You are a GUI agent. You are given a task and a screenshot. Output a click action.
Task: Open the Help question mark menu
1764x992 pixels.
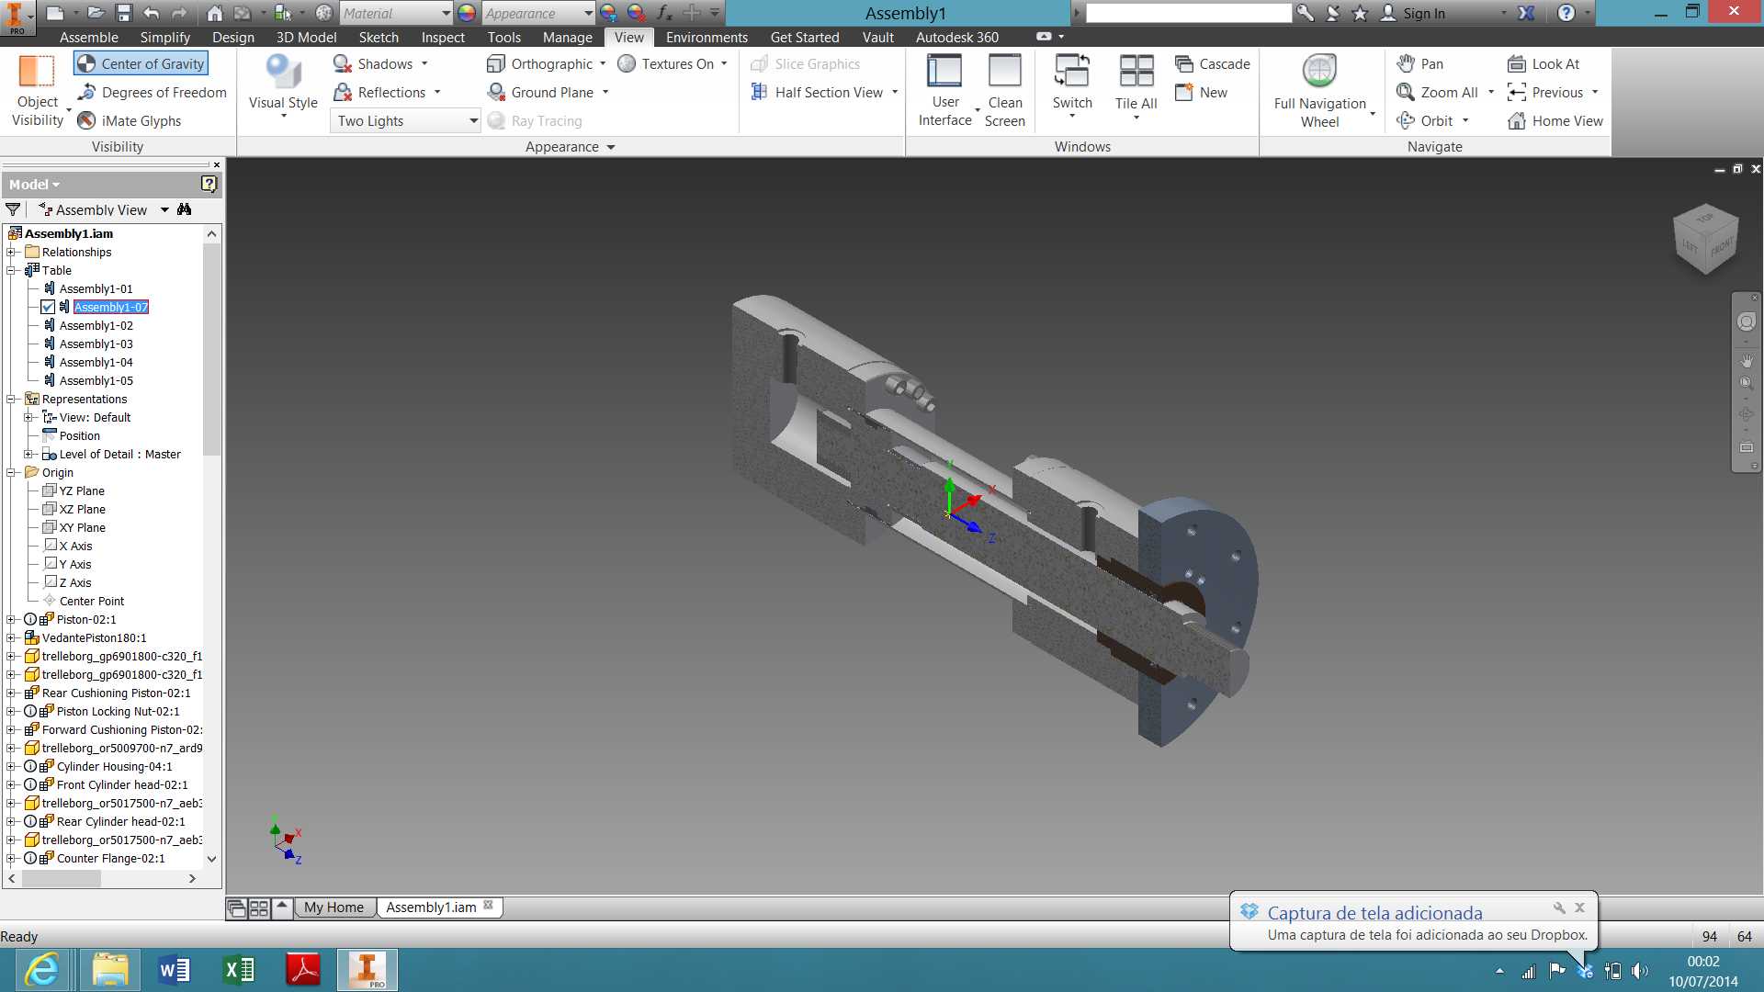click(1566, 13)
